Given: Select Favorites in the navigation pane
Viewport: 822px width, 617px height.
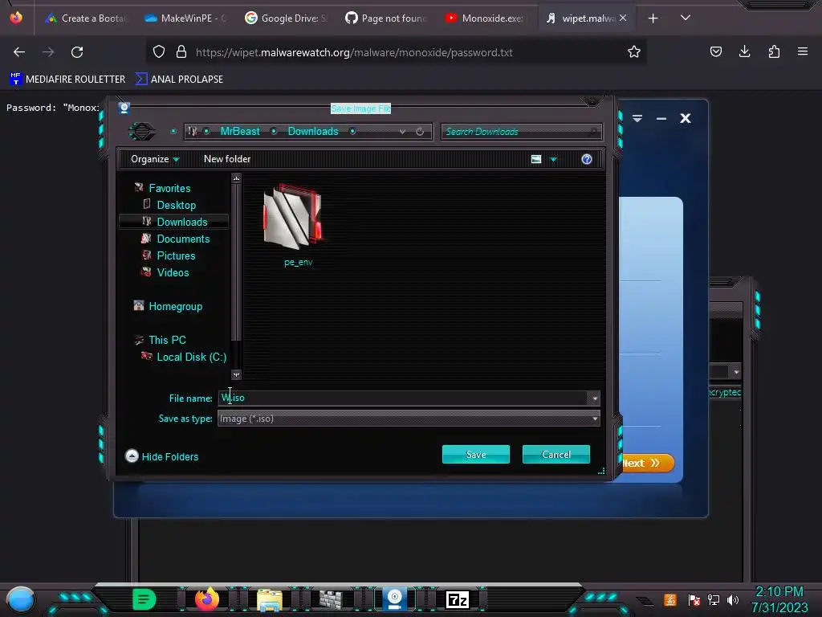Looking at the screenshot, I should [169, 188].
